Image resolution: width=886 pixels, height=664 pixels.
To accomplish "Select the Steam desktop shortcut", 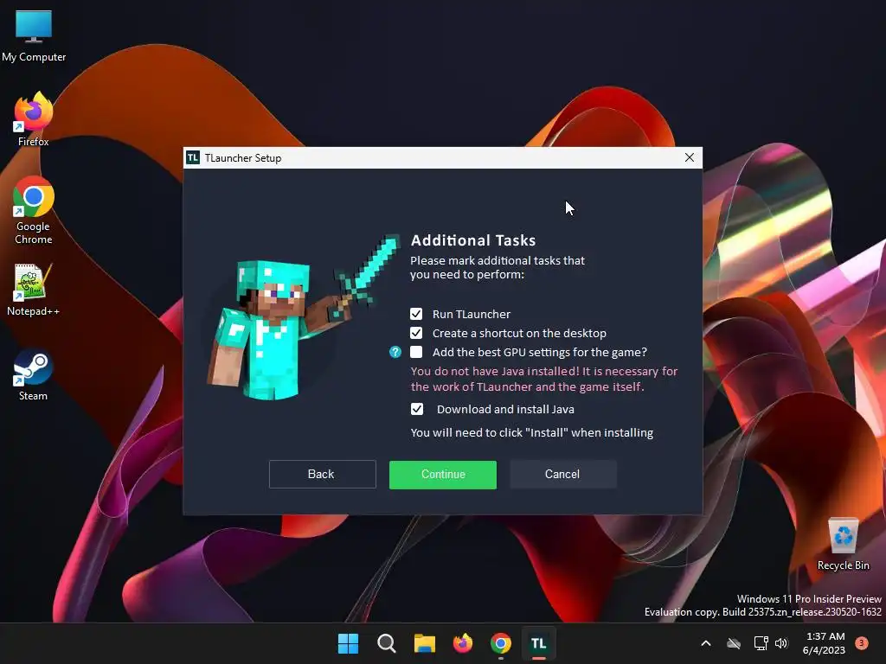I will pos(33,375).
